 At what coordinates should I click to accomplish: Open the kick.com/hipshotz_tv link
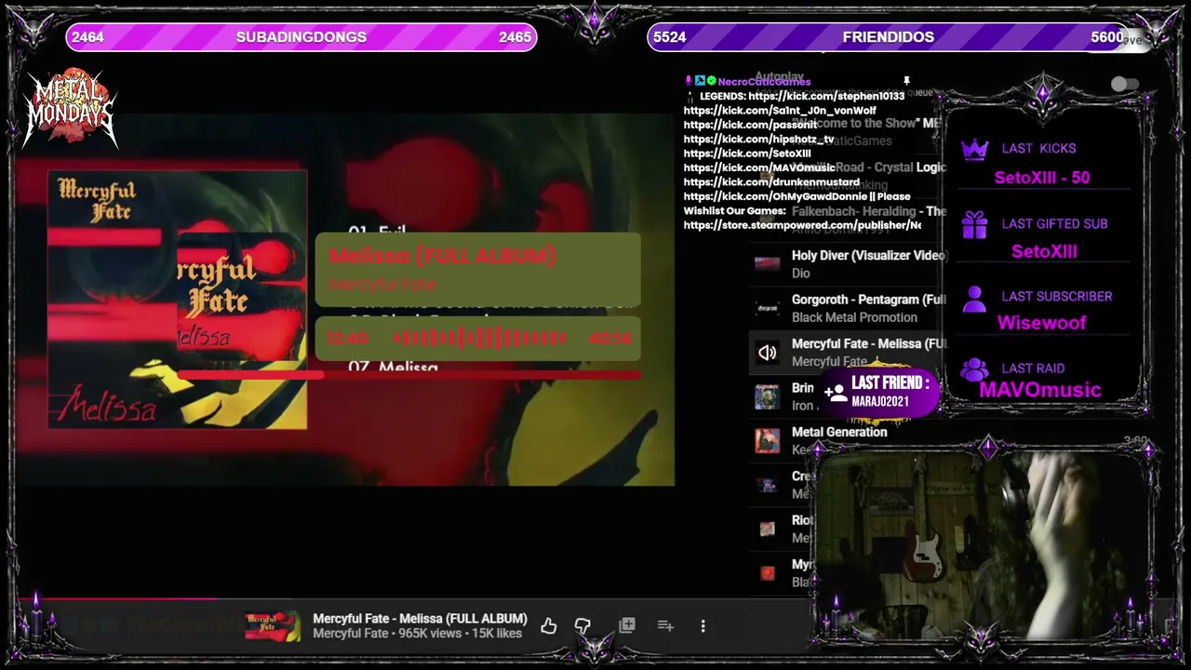tap(758, 140)
